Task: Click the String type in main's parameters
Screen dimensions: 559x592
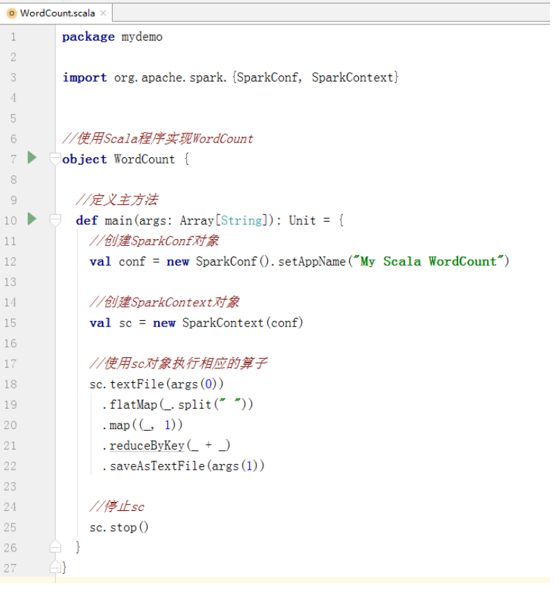Action: 241,220
